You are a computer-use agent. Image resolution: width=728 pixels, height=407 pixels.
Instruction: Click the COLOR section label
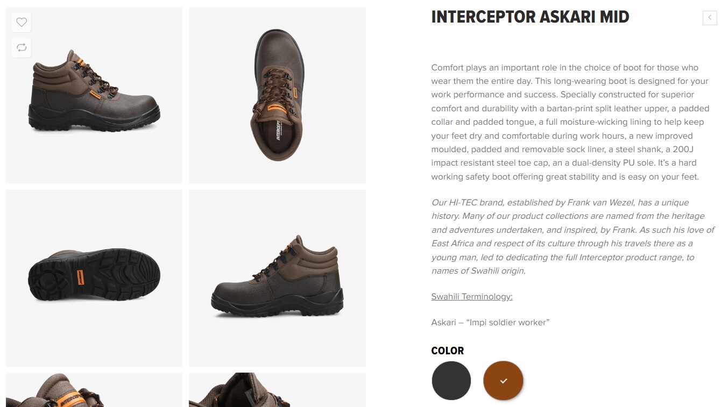click(x=447, y=351)
